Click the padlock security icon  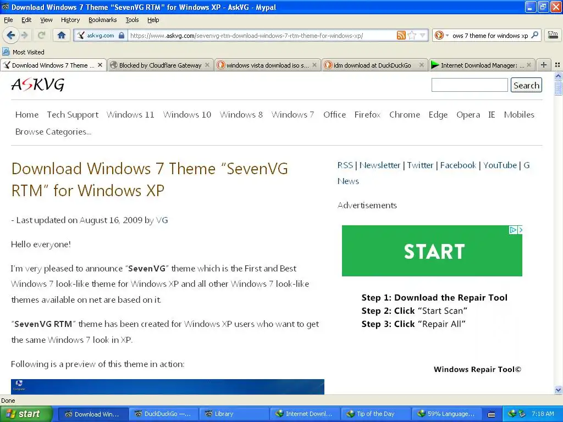point(122,35)
